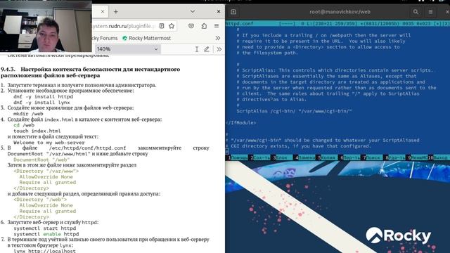
Task: Expand the PDF viewer tools chevron
Action: [x=219, y=49]
